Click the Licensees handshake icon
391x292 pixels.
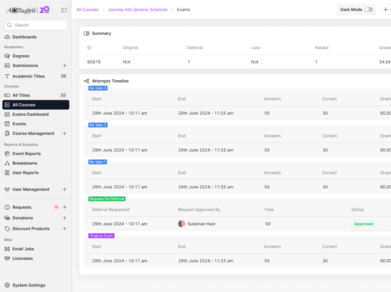point(7,258)
